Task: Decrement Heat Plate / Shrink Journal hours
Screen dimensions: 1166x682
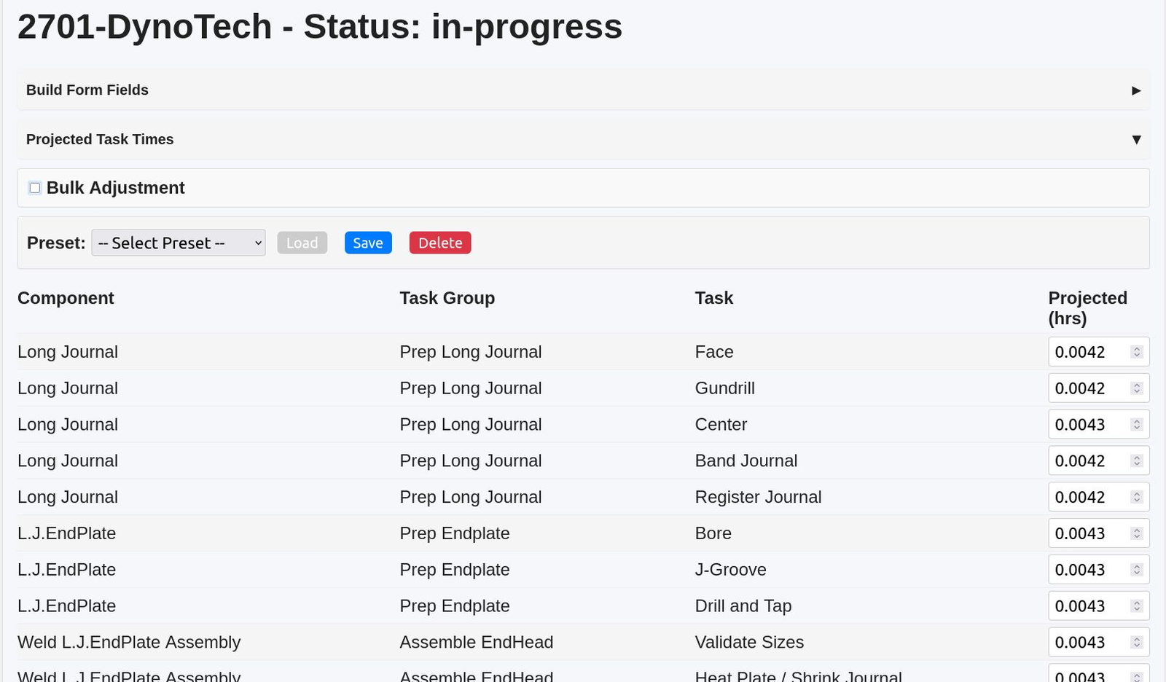Action: [x=1137, y=679]
